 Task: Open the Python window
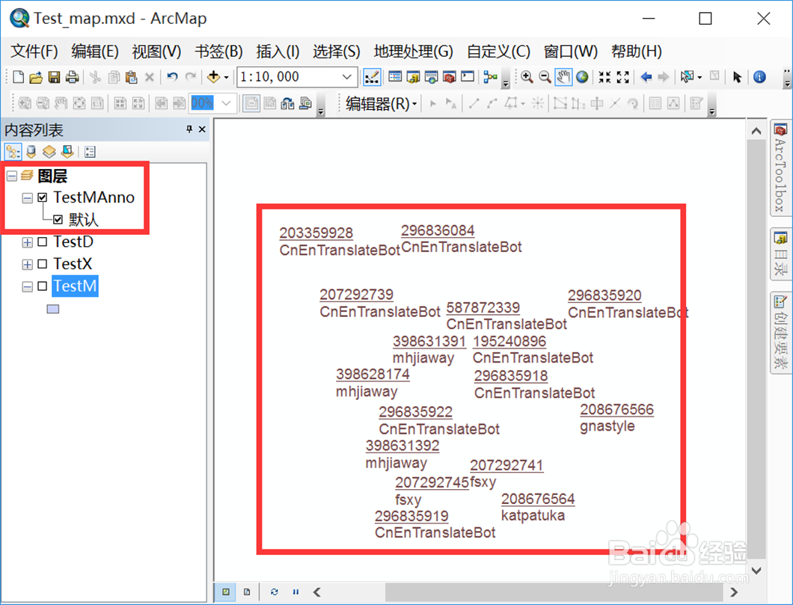click(468, 77)
